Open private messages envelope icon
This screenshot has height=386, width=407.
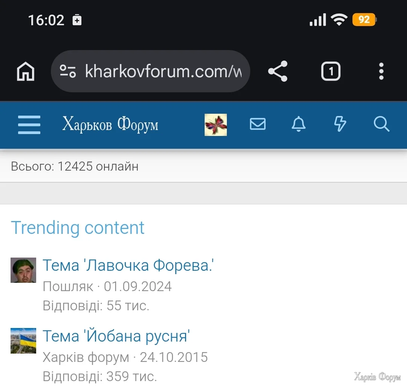258,124
